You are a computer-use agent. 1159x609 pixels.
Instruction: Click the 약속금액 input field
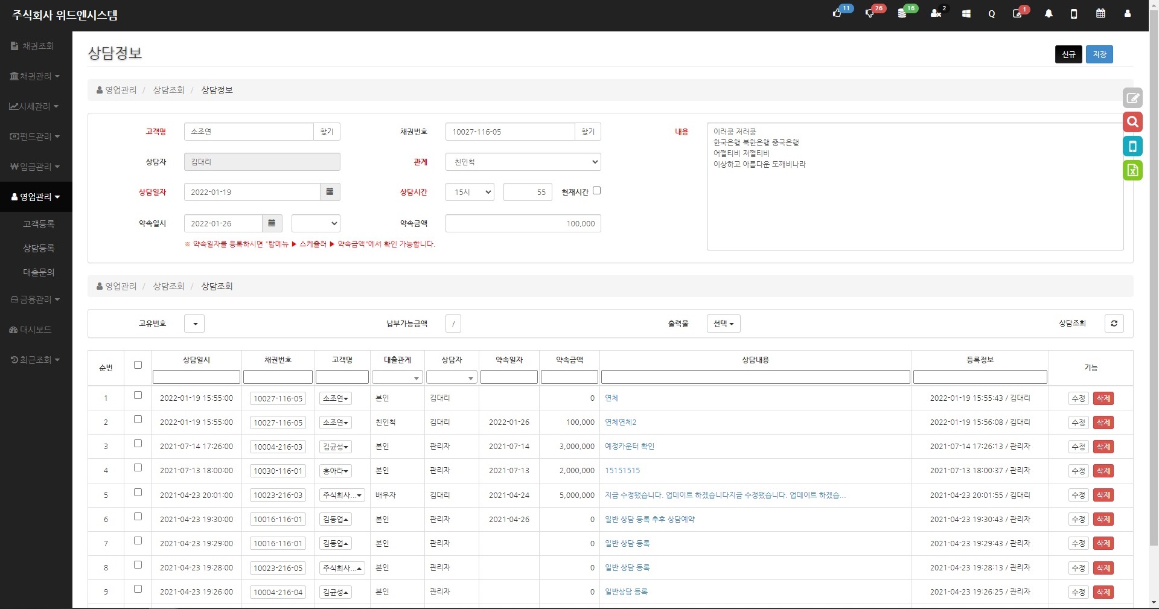pos(523,223)
